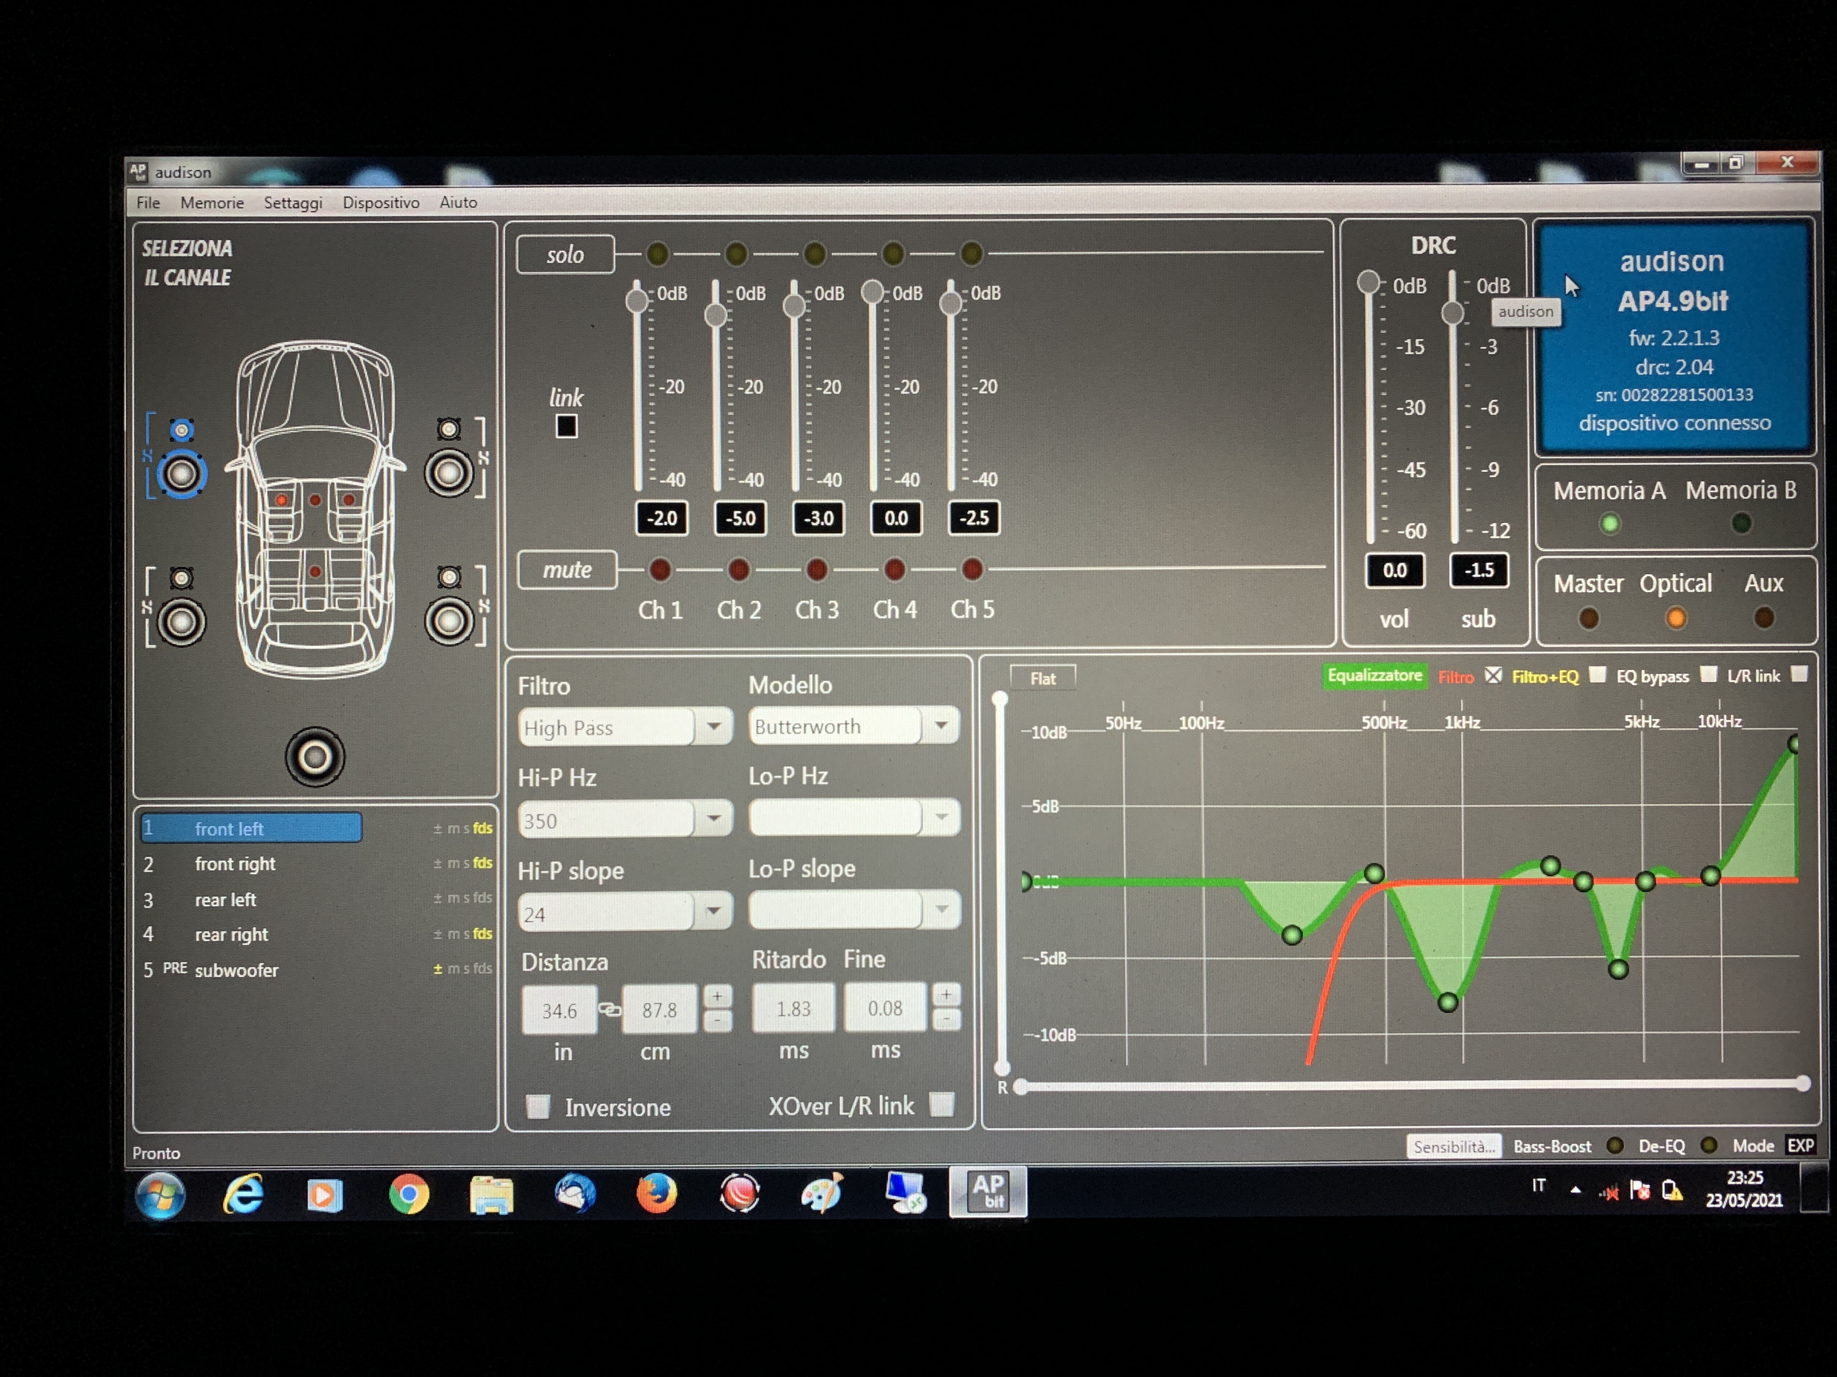1837x1377 pixels.
Task: Toggle solo for Ch 3
Action: (815, 253)
